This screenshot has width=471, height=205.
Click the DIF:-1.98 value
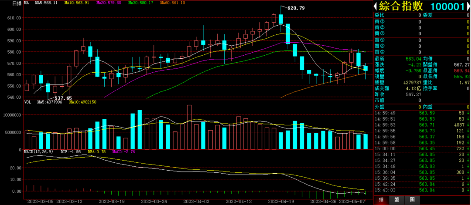pyautogui.click(x=70, y=151)
